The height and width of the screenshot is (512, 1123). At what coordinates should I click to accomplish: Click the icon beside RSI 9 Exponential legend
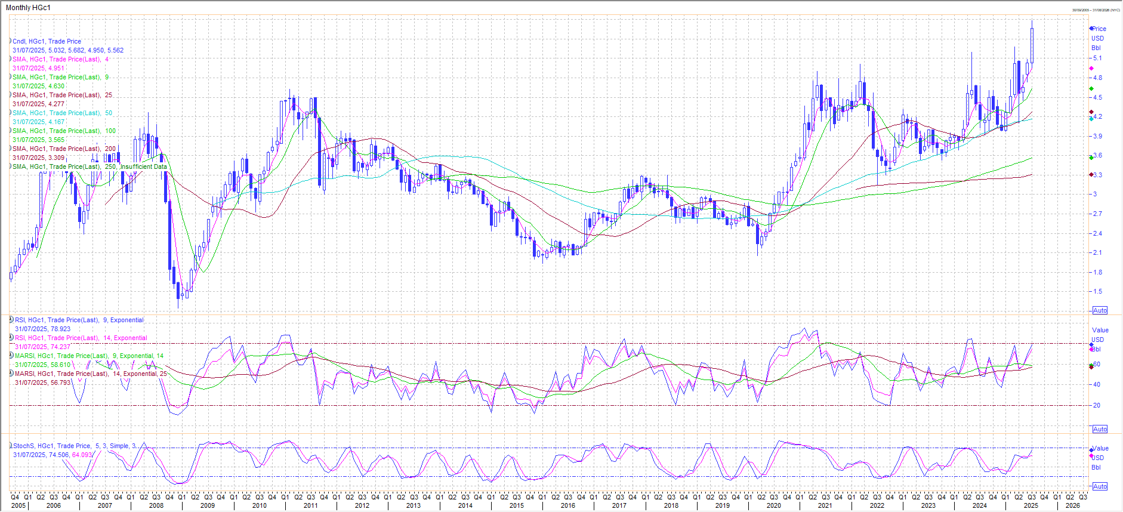[x=11, y=320]
